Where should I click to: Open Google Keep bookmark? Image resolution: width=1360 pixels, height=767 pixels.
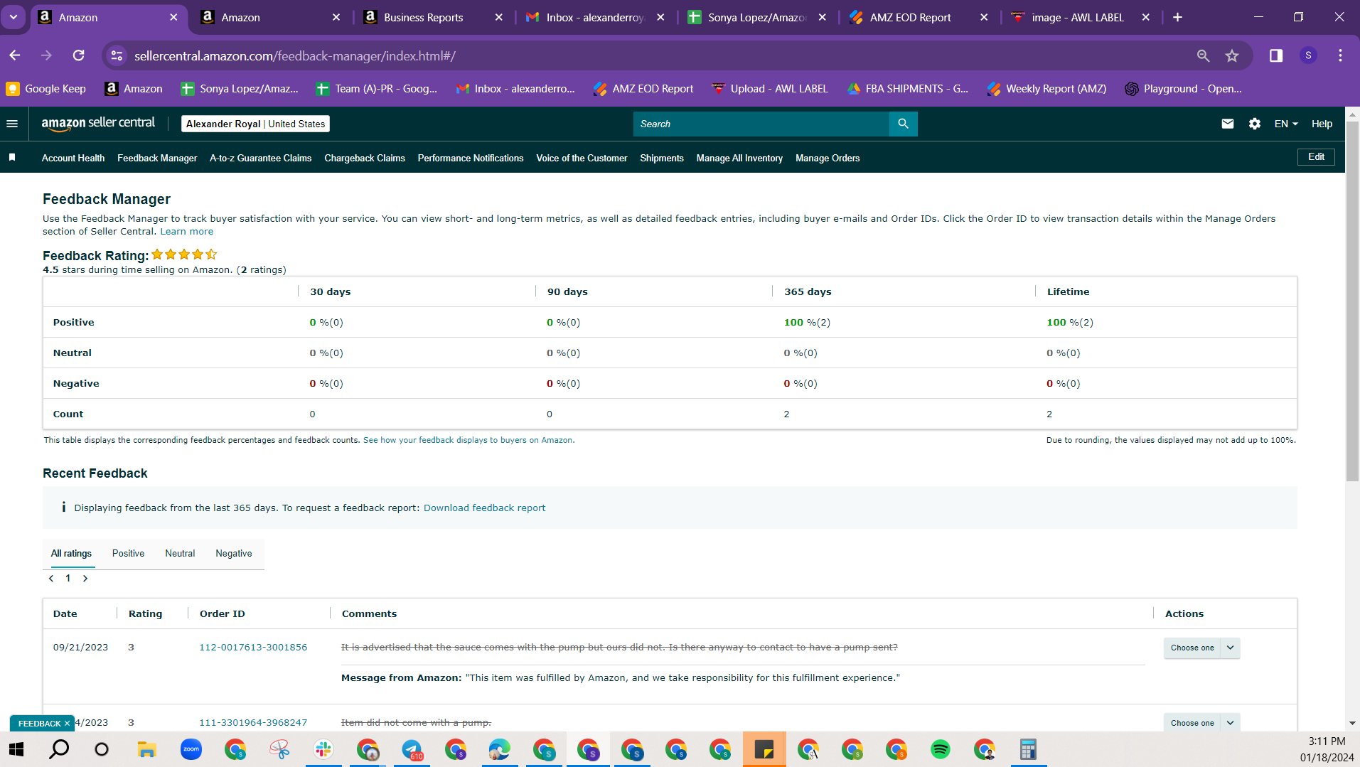[46, 89]
